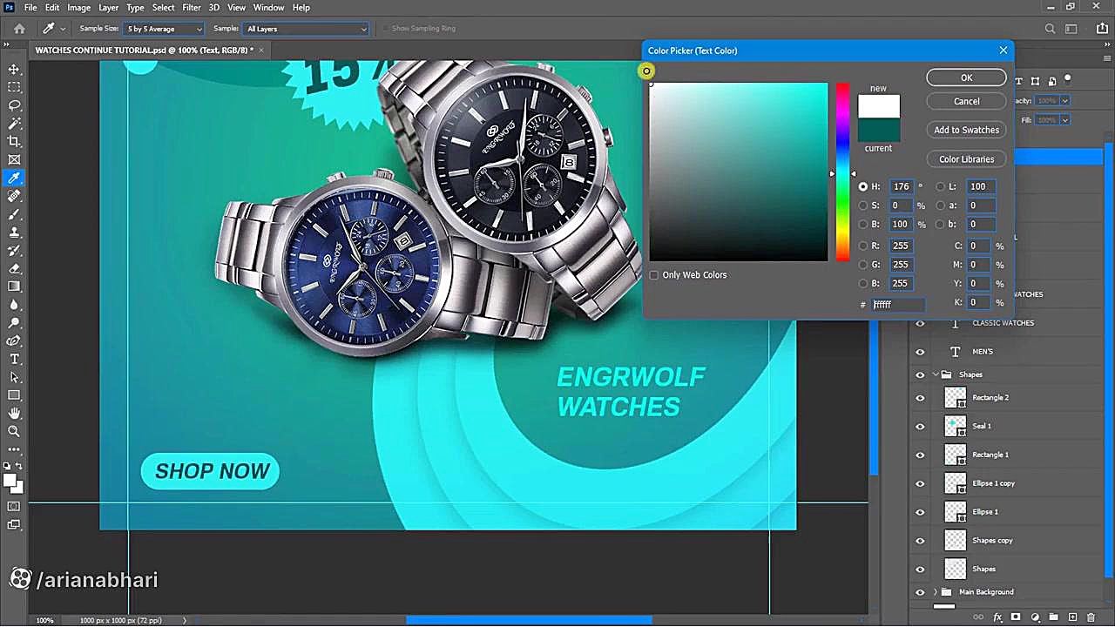This screenshot has width=1115, height=627.
Task: Click the hex color input field
Action: [x=897, y=305]
